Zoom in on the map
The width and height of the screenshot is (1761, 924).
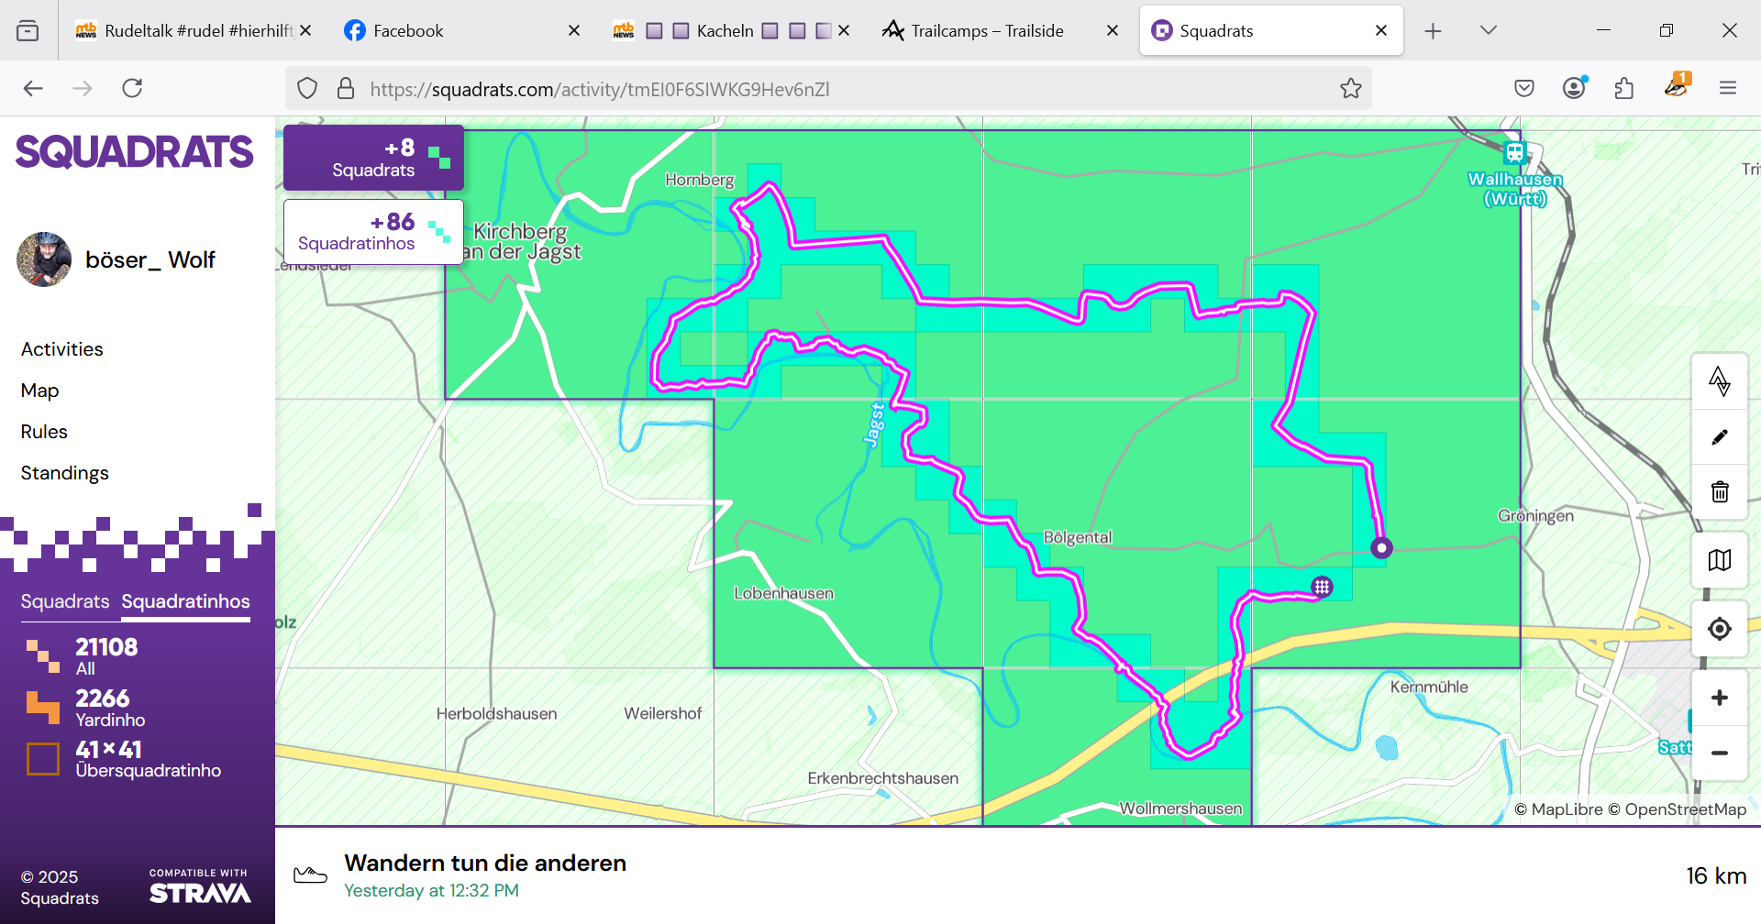click(x=1719, y=698)
